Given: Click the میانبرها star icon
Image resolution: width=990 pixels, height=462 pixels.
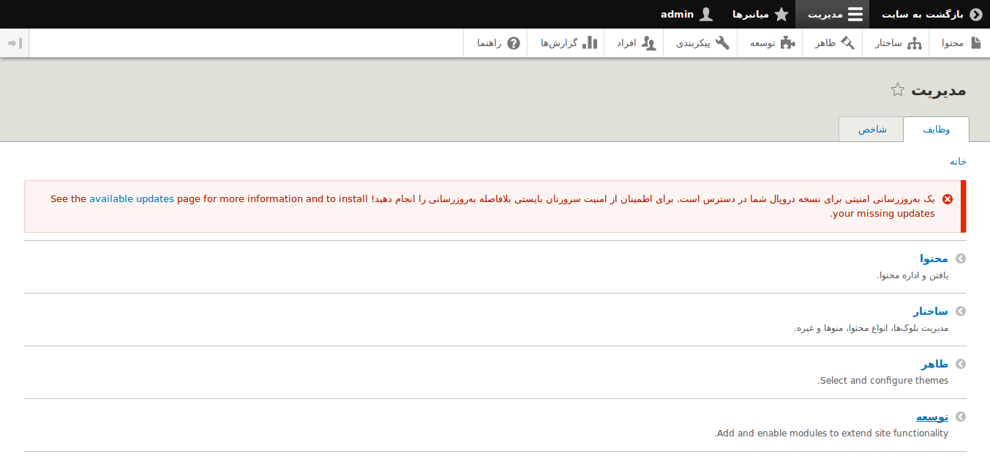Looking at the screenshot, I should coord(781,15).
